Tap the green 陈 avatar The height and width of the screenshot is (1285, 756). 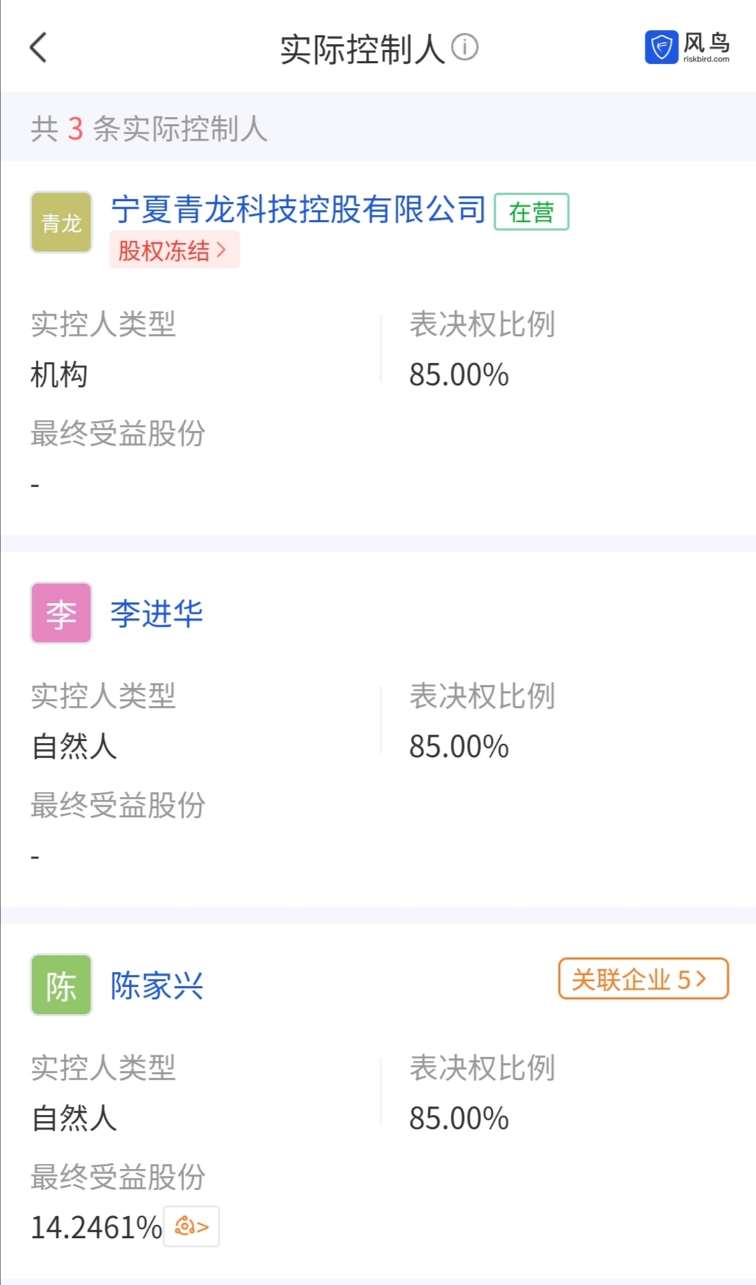tap(62, 985)
